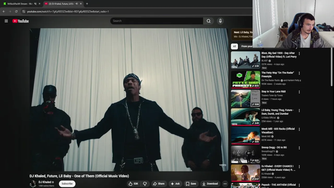
Task: Click the BLXST channel name
Action: pyautogui.click(x=265, y=61)
